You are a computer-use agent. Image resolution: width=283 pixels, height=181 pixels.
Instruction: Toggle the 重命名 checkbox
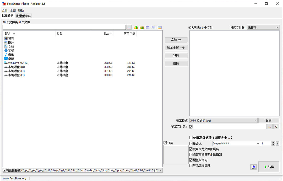tap(191, 143)
